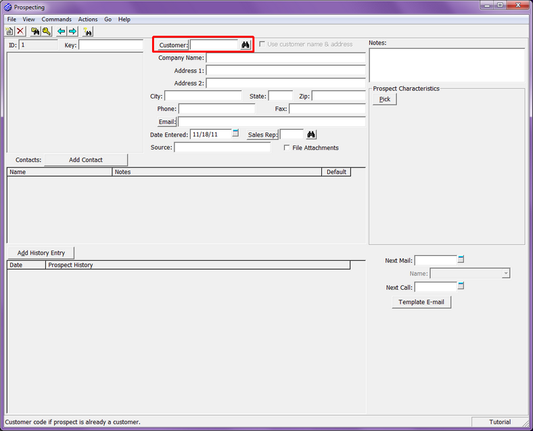
Task: Click into the Company Name field
Action: 285,58
